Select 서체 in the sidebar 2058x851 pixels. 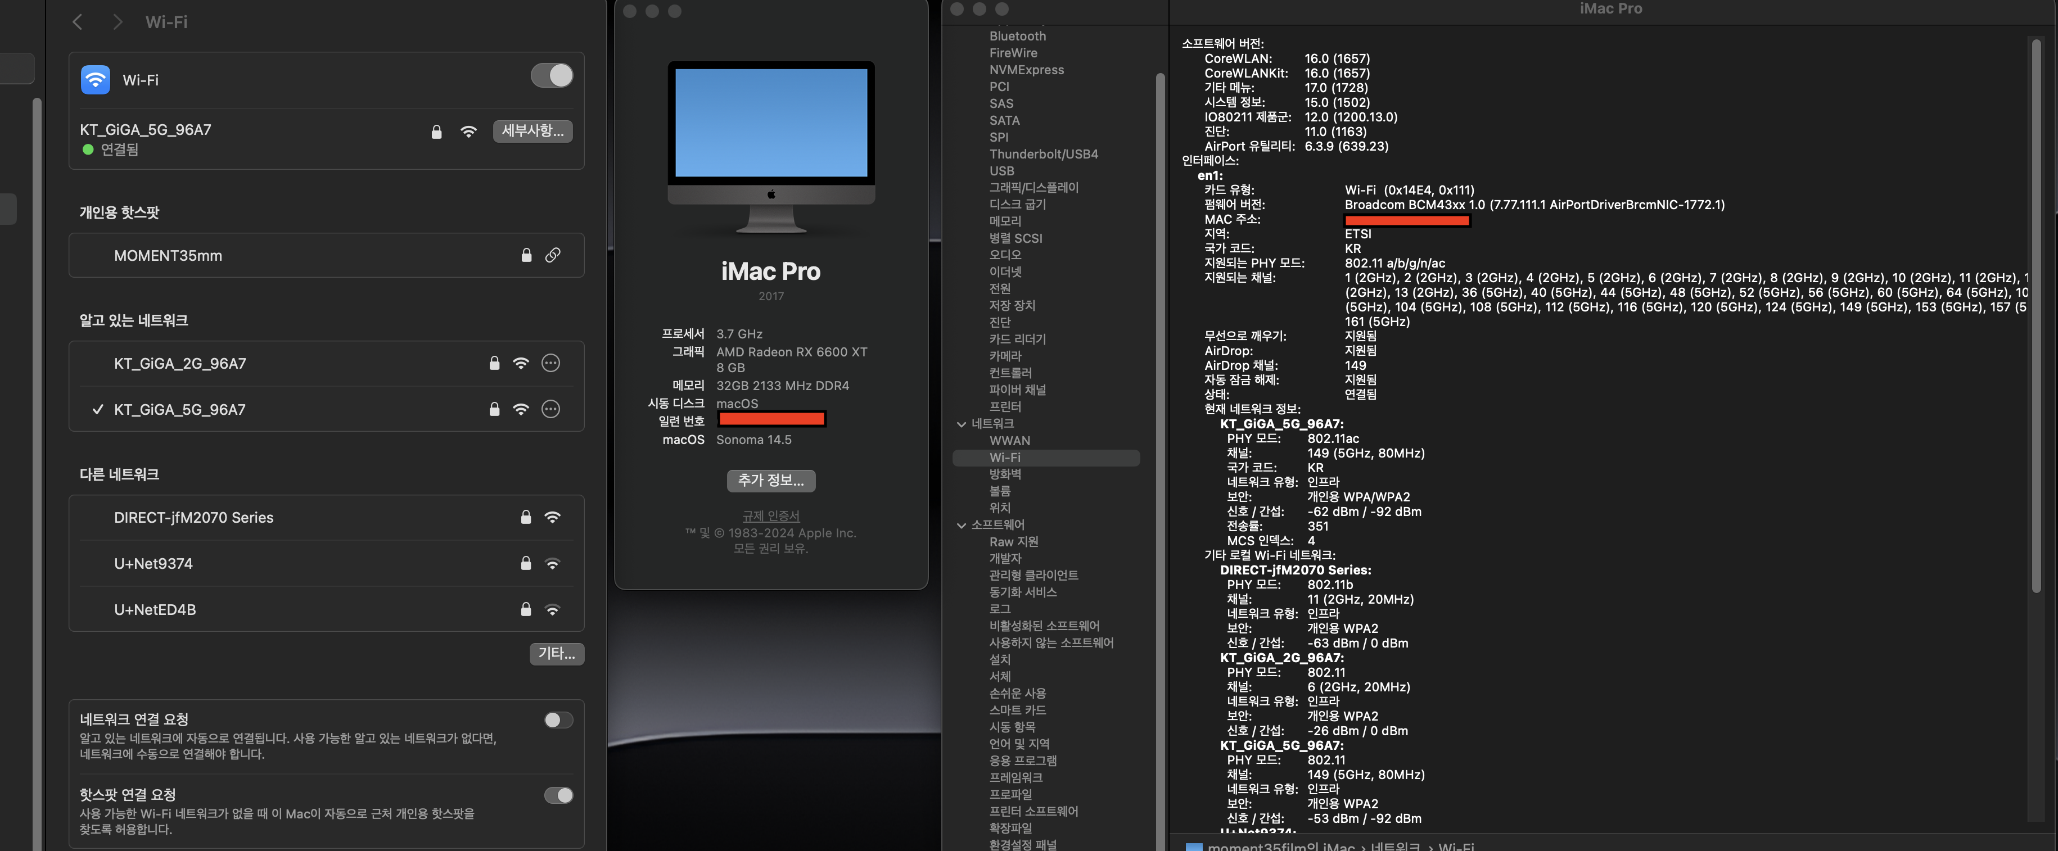click(x=999, y=677)
